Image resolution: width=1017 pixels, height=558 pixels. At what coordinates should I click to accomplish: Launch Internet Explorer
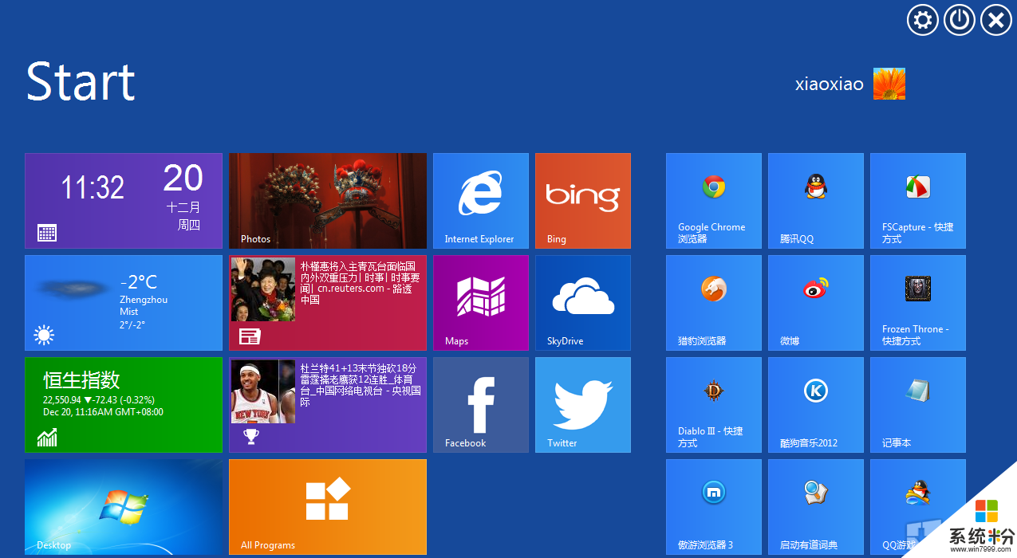pos(480,200)
